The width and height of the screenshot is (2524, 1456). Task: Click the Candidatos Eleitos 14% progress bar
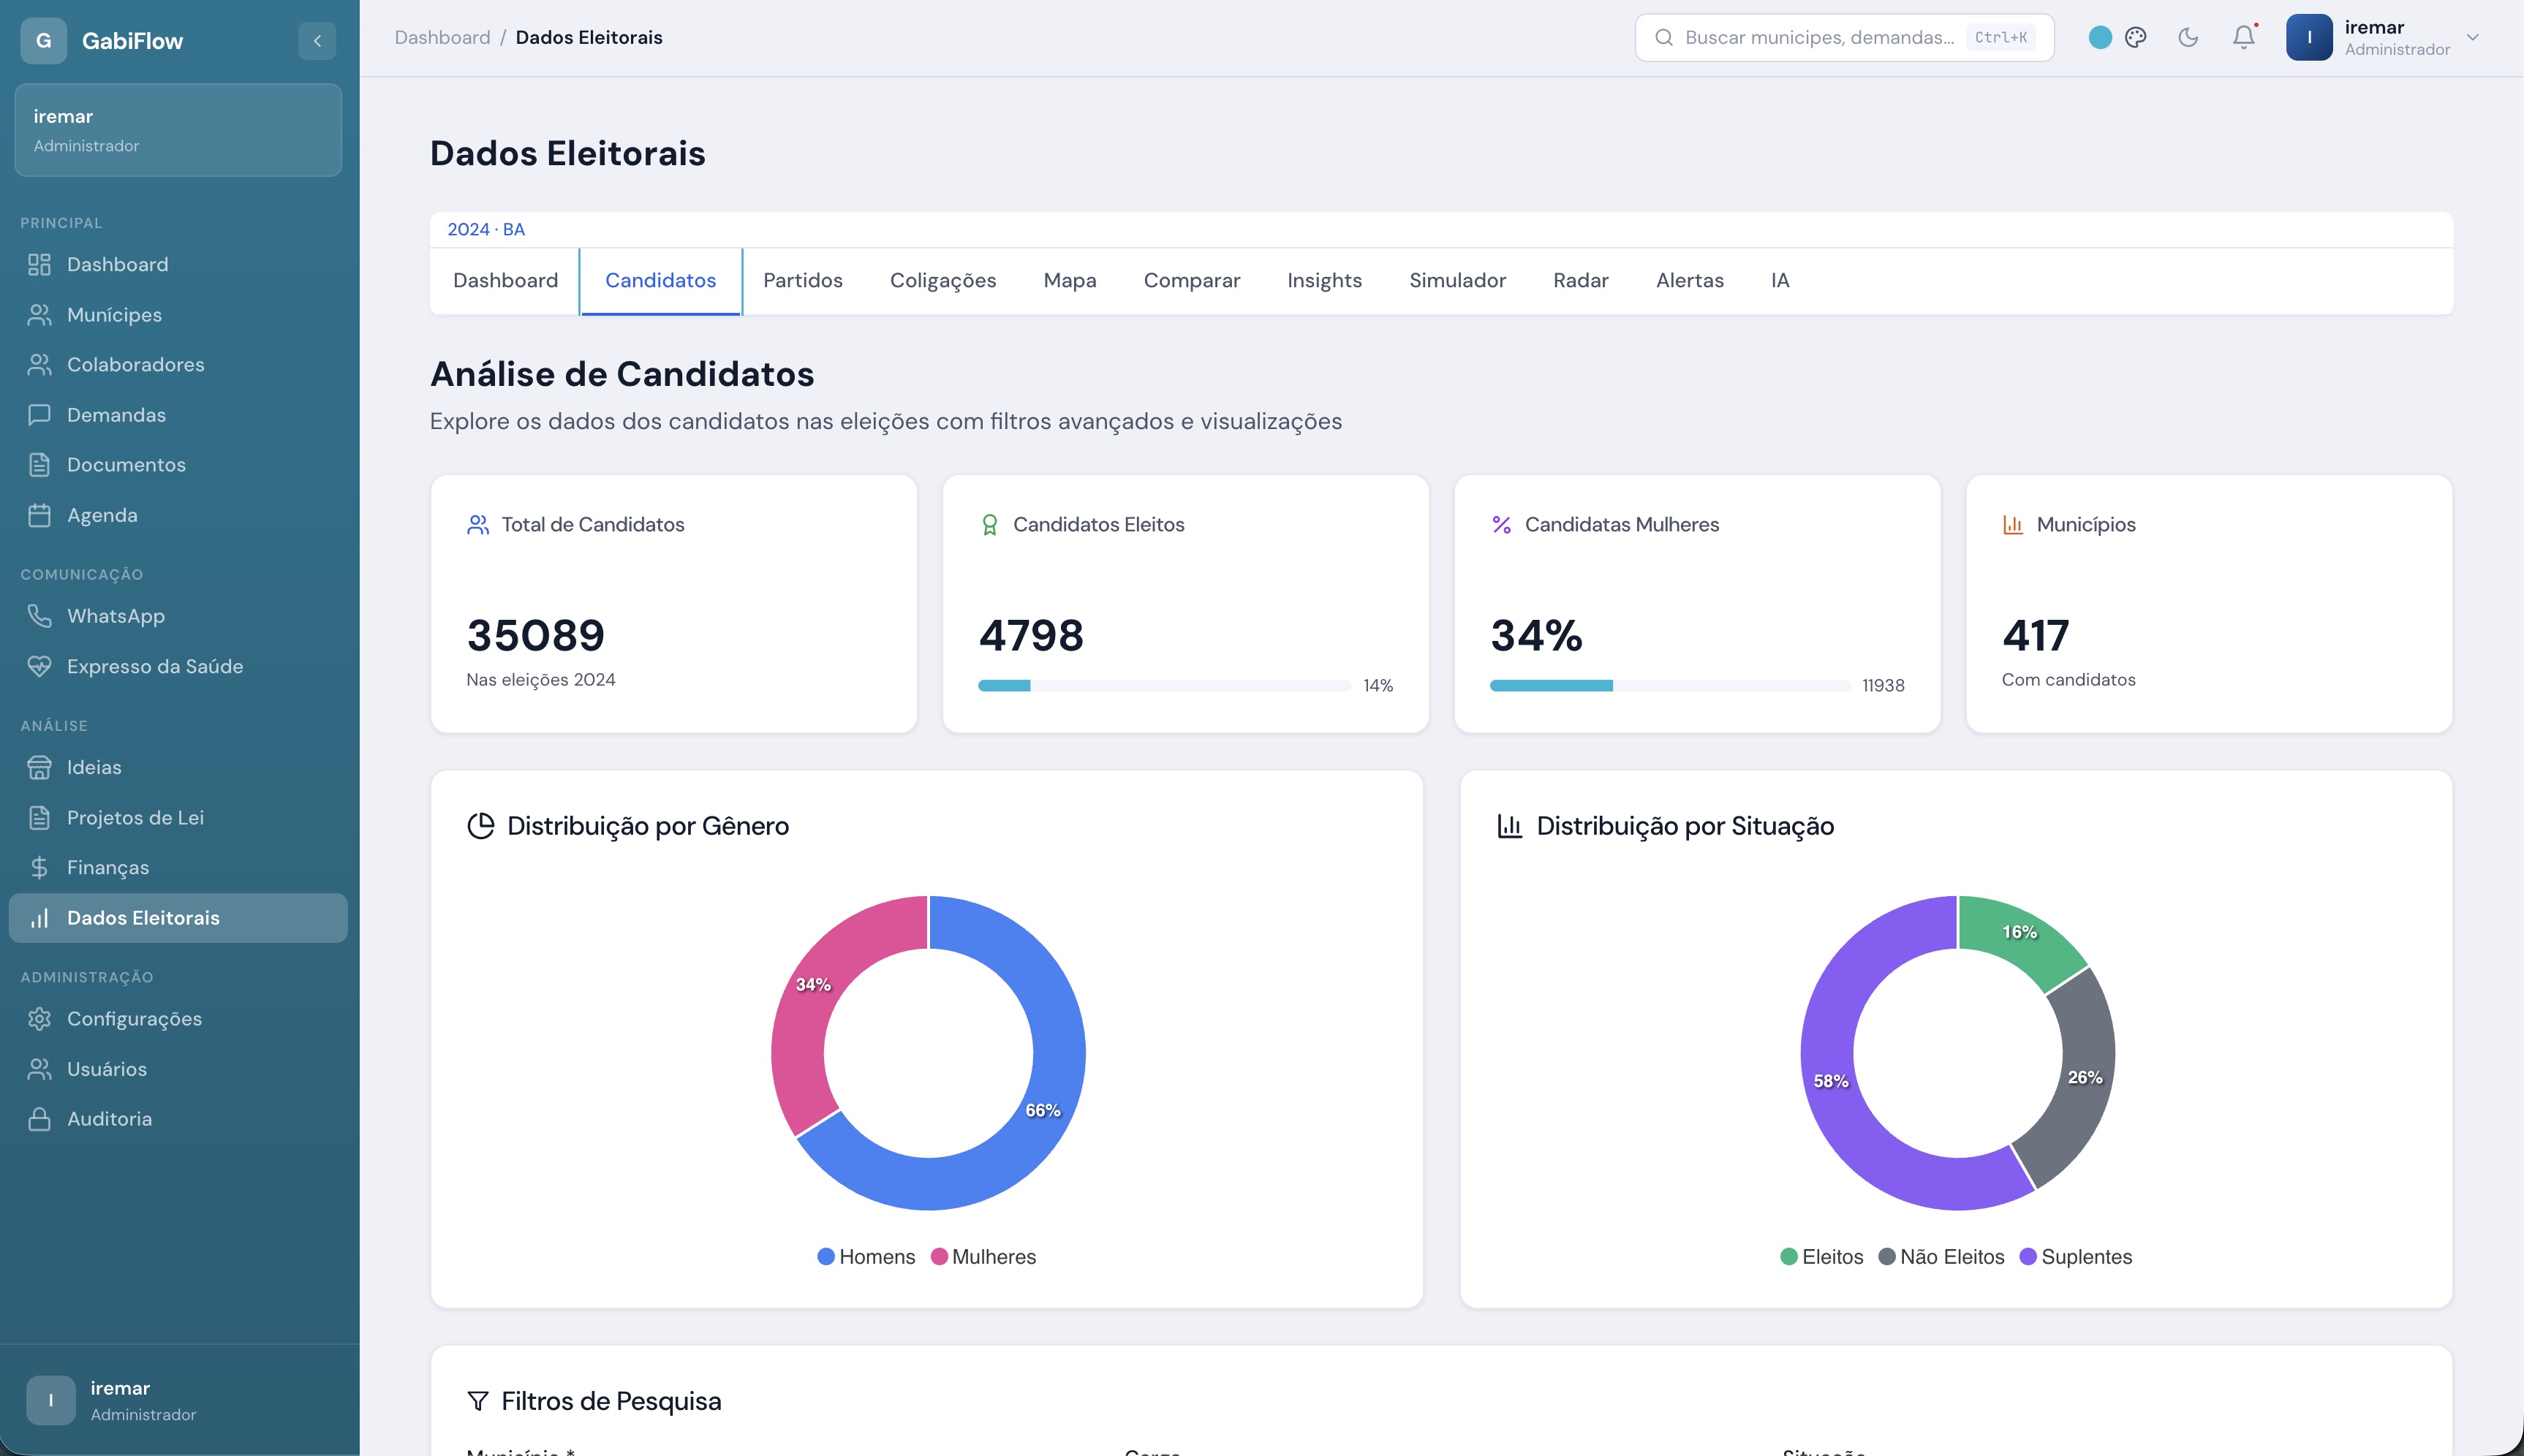point(1165,686)
